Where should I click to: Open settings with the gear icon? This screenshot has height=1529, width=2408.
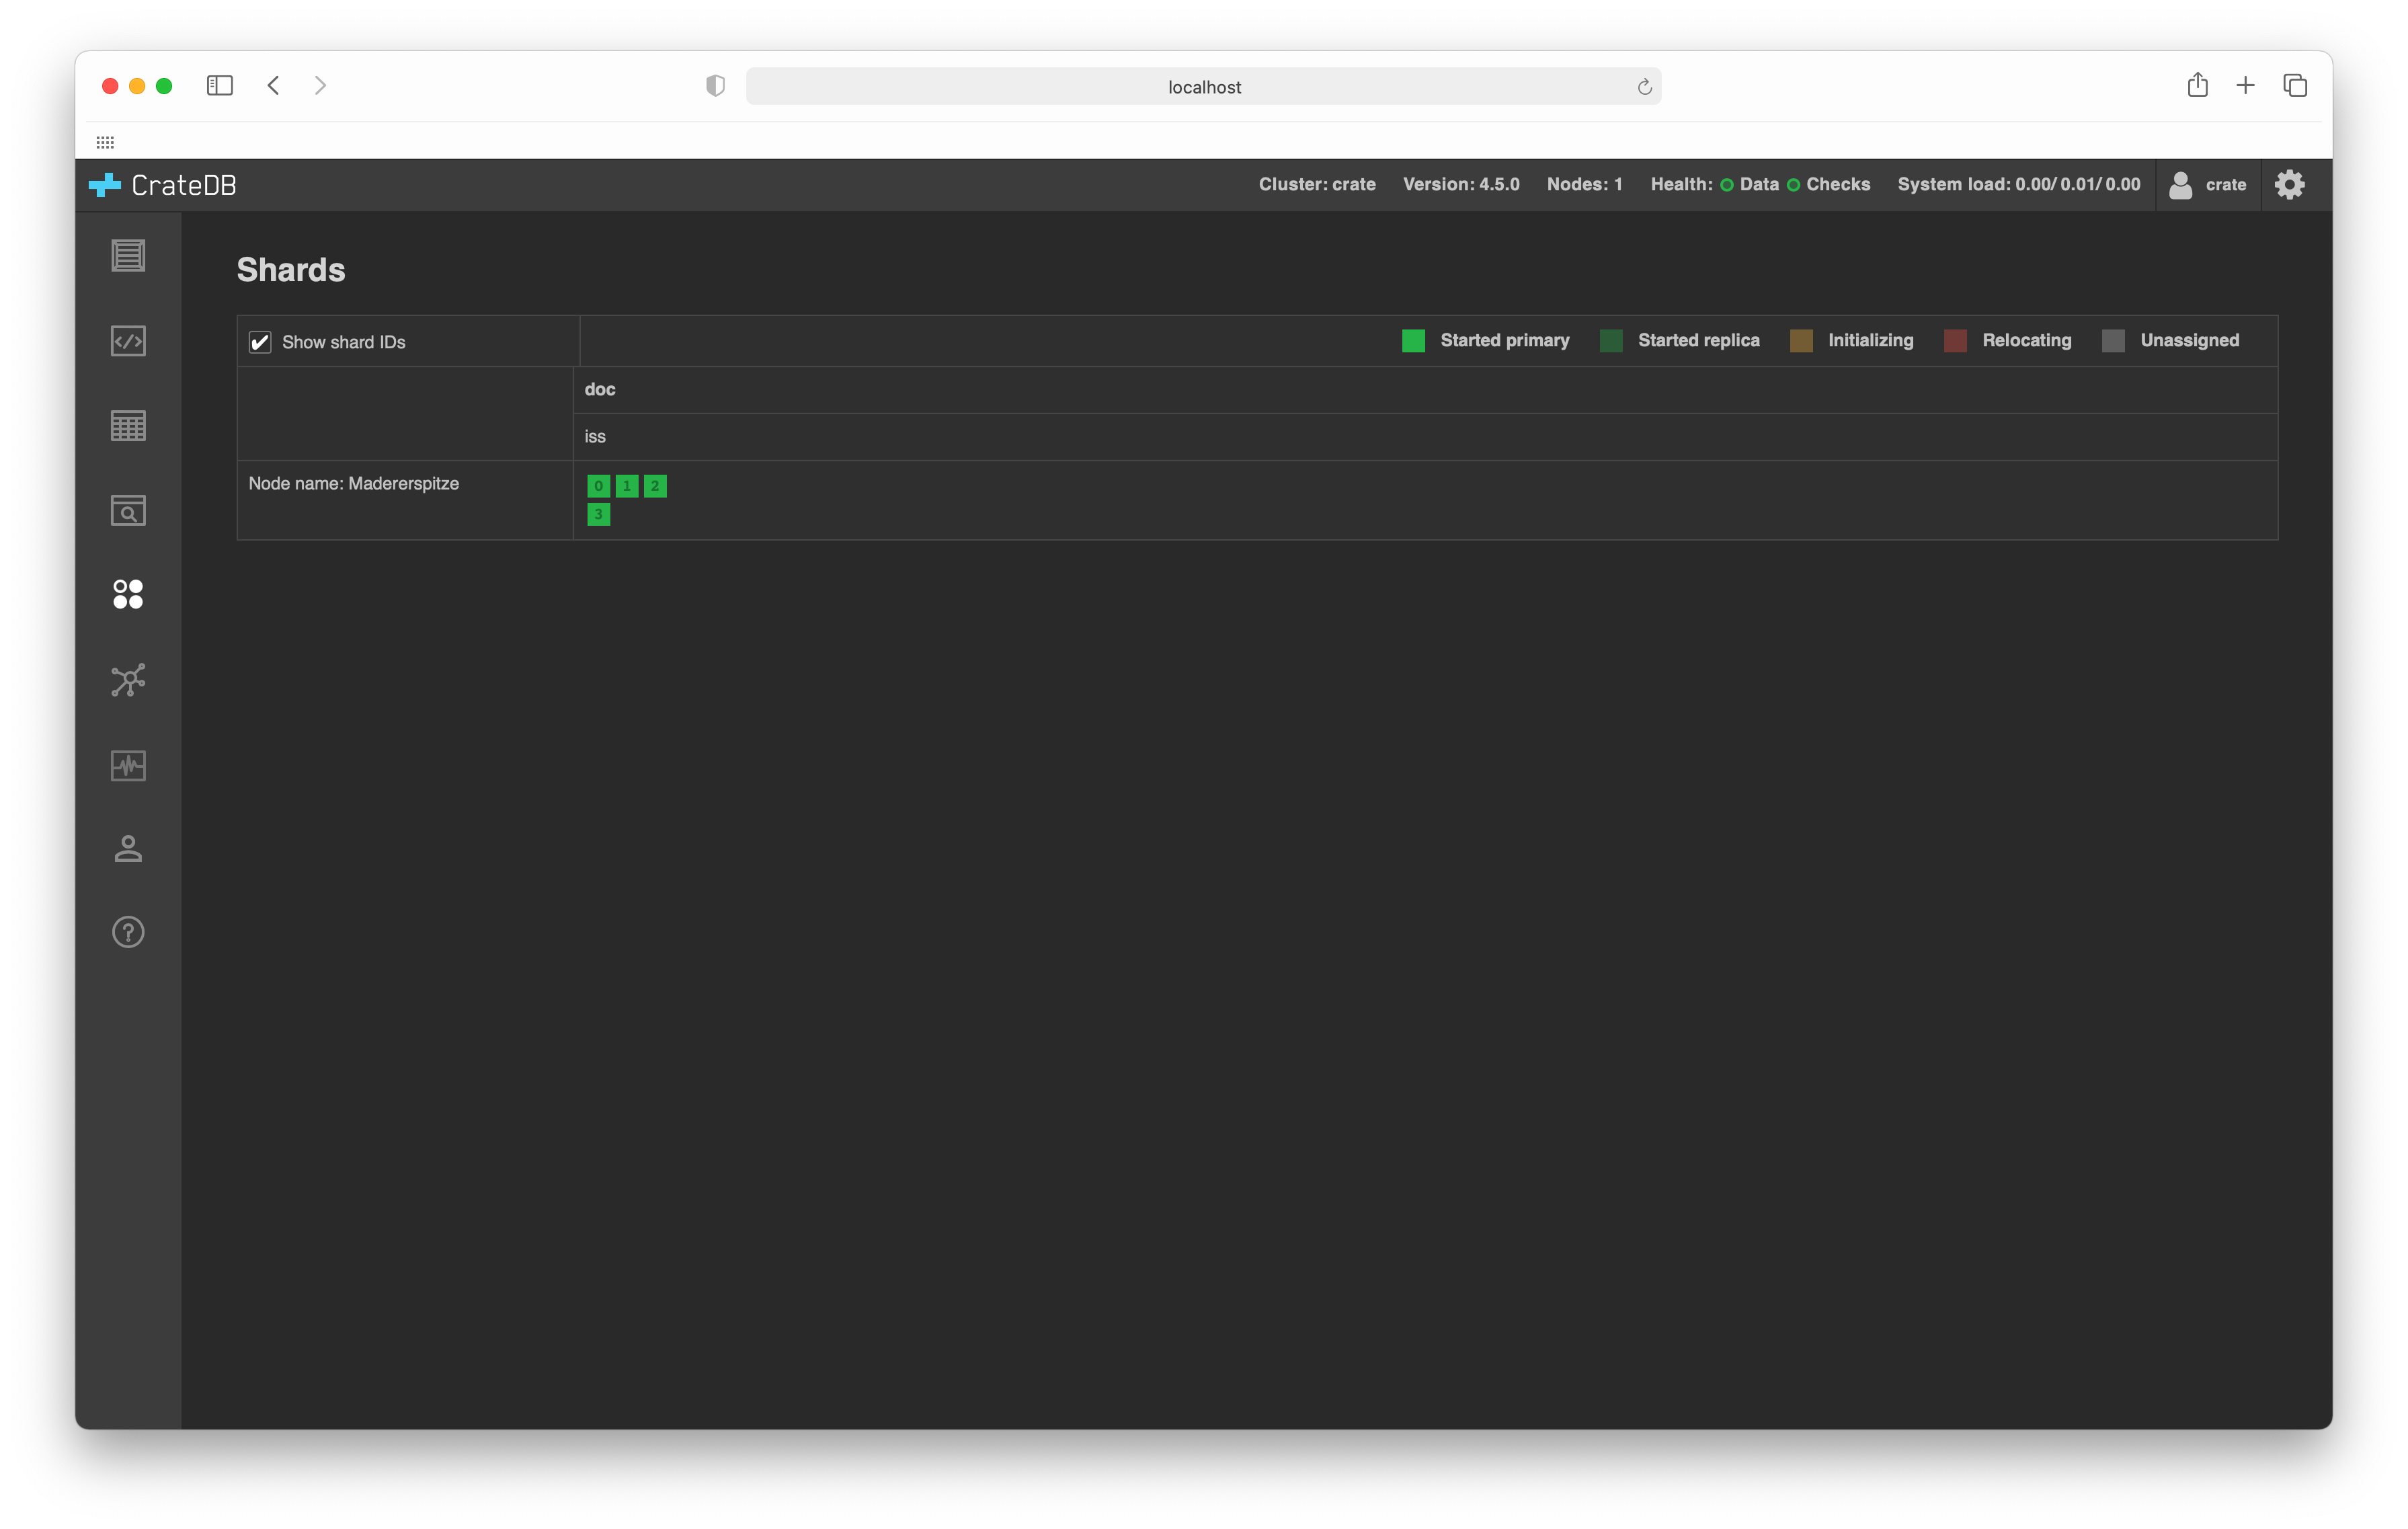[2289, 185]
